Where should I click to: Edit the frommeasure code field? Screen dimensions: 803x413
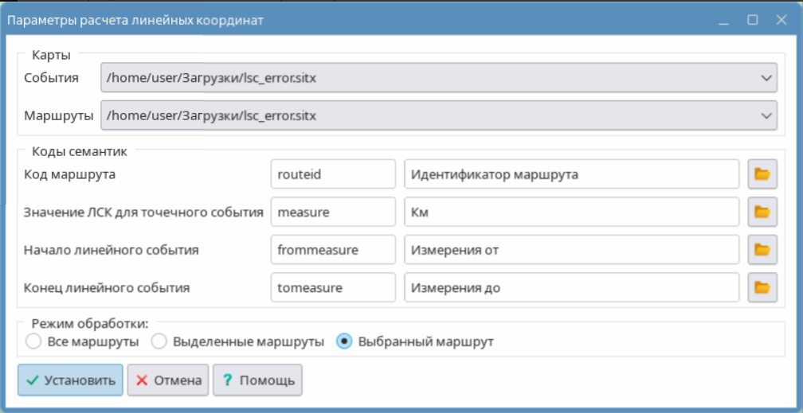pyautogui.click(x=333, y=250)
